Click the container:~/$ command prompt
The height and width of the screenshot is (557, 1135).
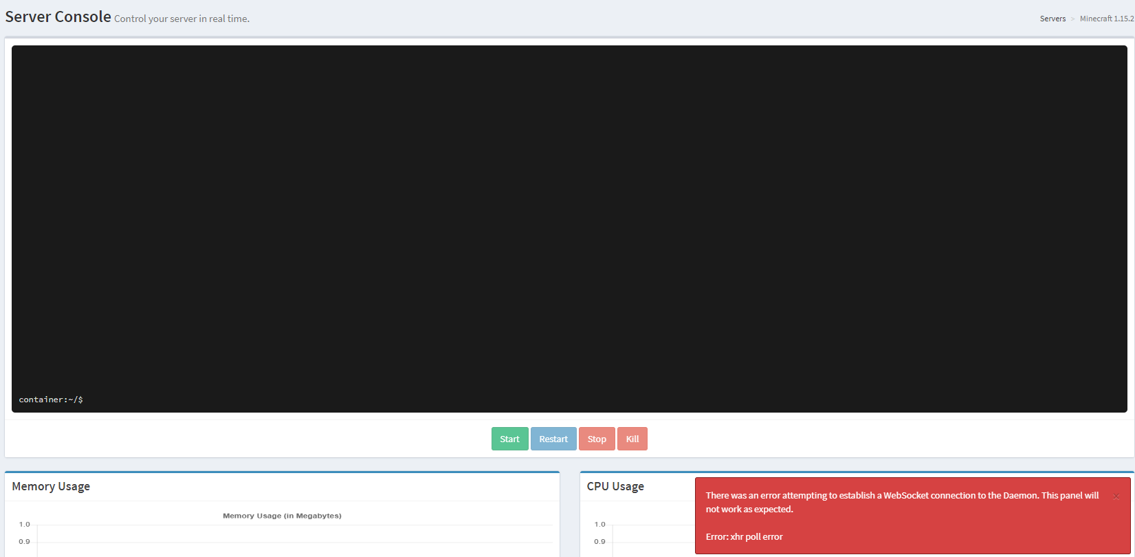[51, 400]
